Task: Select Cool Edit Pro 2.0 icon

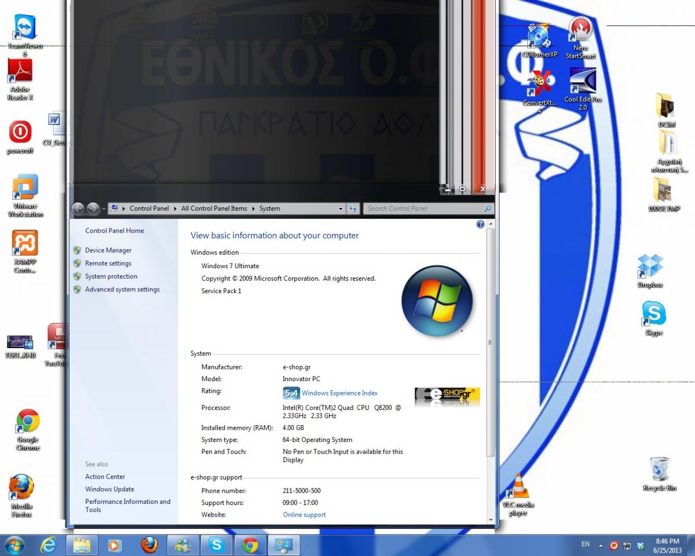Action: click(x=583, y=89)
